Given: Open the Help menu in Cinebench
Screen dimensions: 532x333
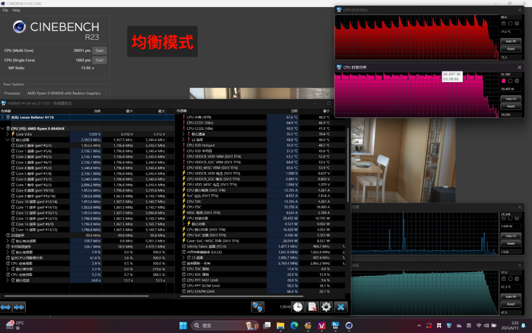Looking at the screenshot, I should coord(16,10).
